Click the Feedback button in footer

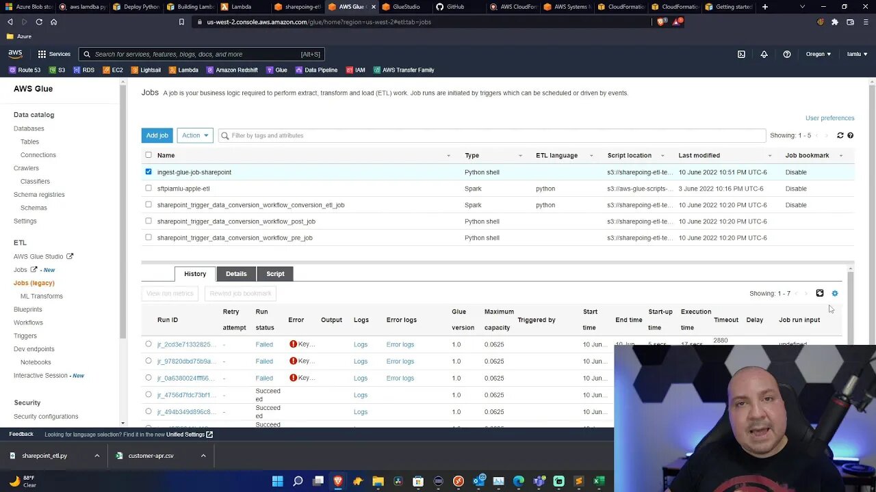point(21,434)
